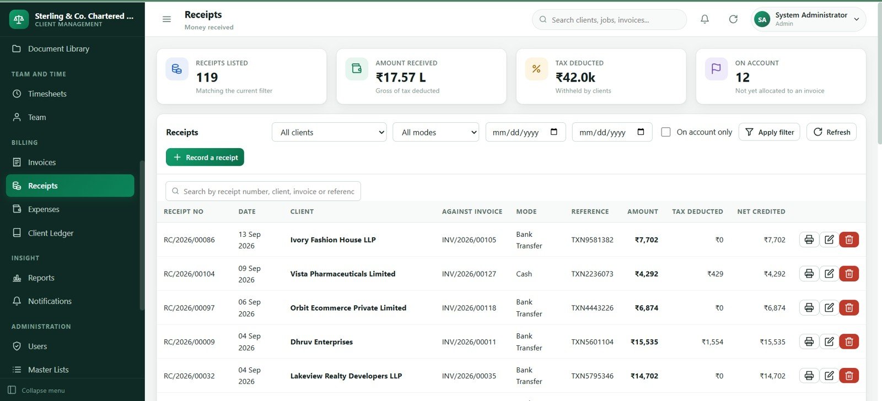
Task: Click the On Account flag icon
Action: click(716, 69)
